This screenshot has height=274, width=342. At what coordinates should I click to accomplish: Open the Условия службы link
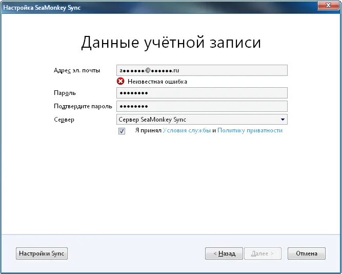point(187,130)
